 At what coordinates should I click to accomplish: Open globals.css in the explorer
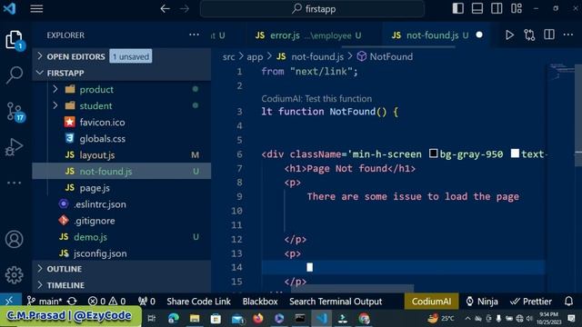click(122, 139)
